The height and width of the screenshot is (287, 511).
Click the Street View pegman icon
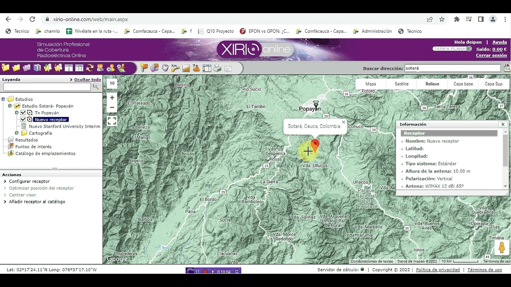(x=502, y=247)
